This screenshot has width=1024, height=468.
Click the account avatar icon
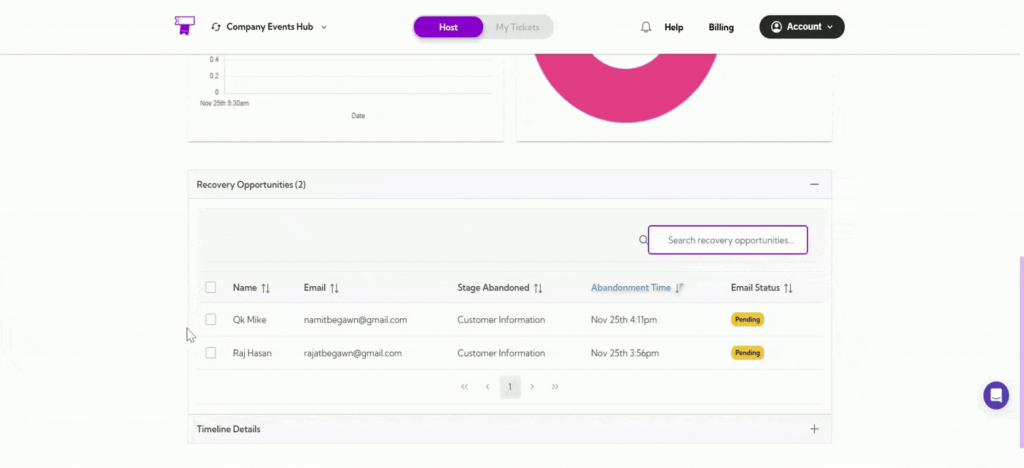click(777, 27)
